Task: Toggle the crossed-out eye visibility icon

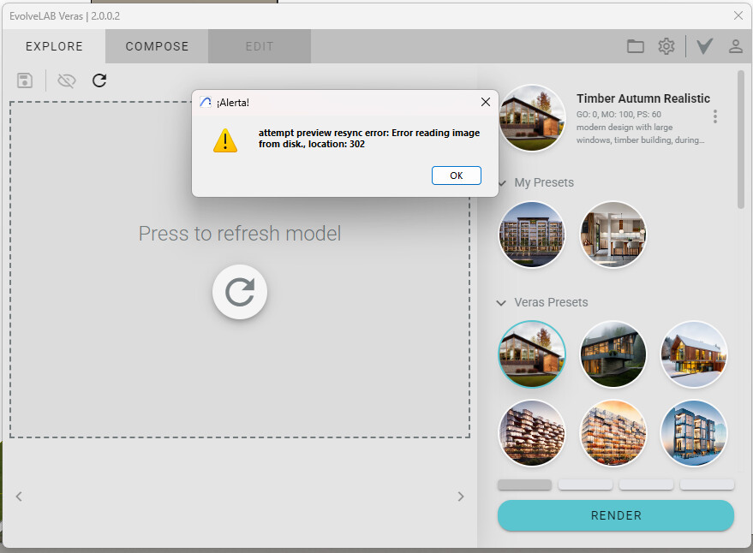Action: point(66,80)
